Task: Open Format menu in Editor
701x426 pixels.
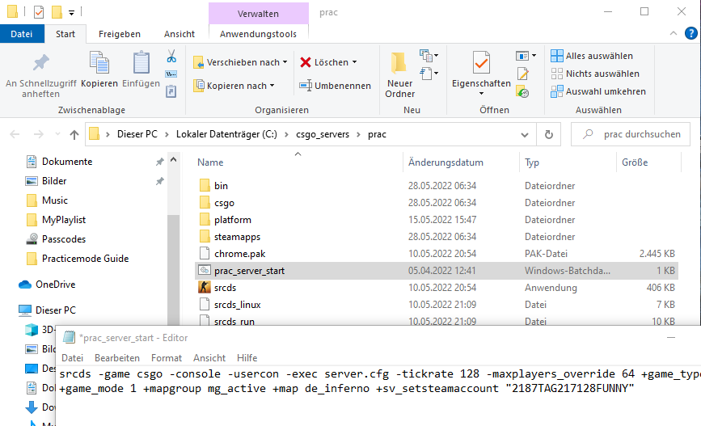Action: pyautogui.click(x=167, y=357)
